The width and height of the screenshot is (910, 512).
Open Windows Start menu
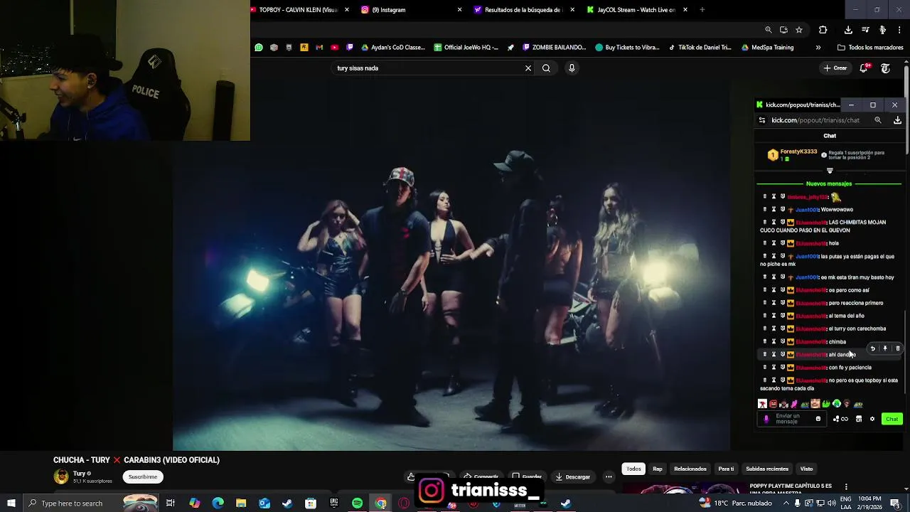[11, 503]
